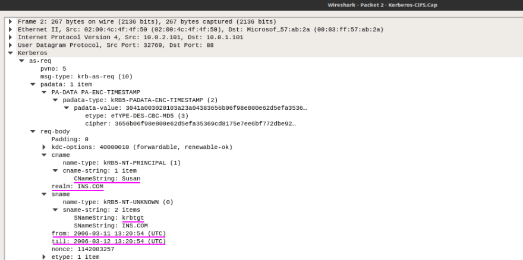Select the from: 2006-03-11 timestamp line
This screenshot has width=523, height=260.
point(109,234)
